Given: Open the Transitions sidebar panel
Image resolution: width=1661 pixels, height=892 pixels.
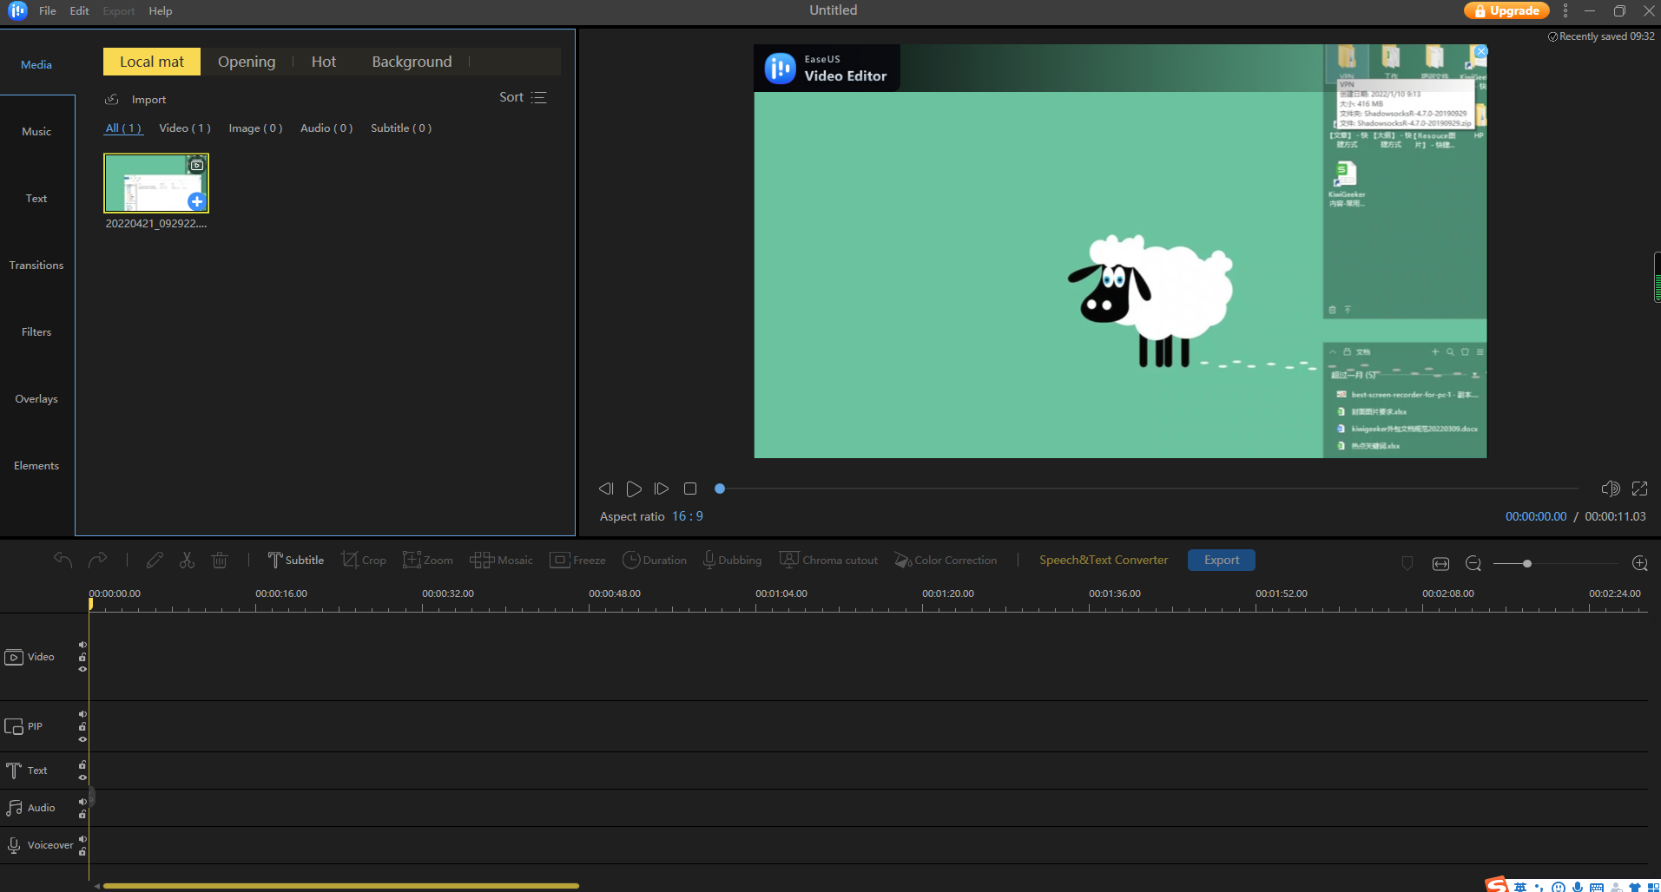Looking at the screenshot, I should pyautogui.click(x=36, y=266).
